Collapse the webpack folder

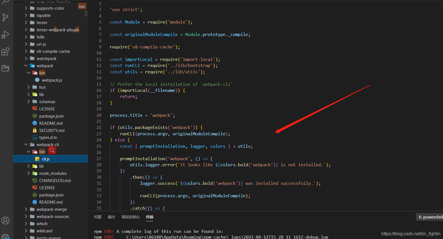26,66
